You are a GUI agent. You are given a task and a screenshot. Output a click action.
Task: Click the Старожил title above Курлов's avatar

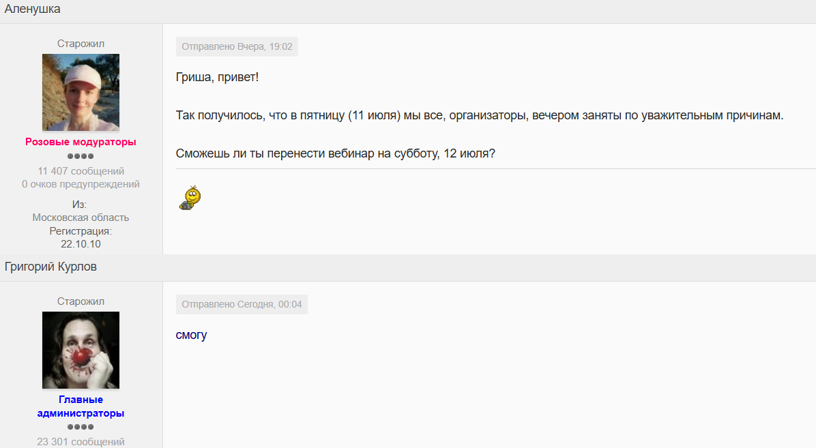click(81, 302)
